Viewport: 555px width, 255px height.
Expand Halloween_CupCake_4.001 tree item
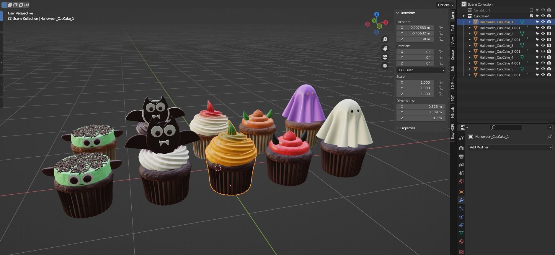[x=470, y=63]
